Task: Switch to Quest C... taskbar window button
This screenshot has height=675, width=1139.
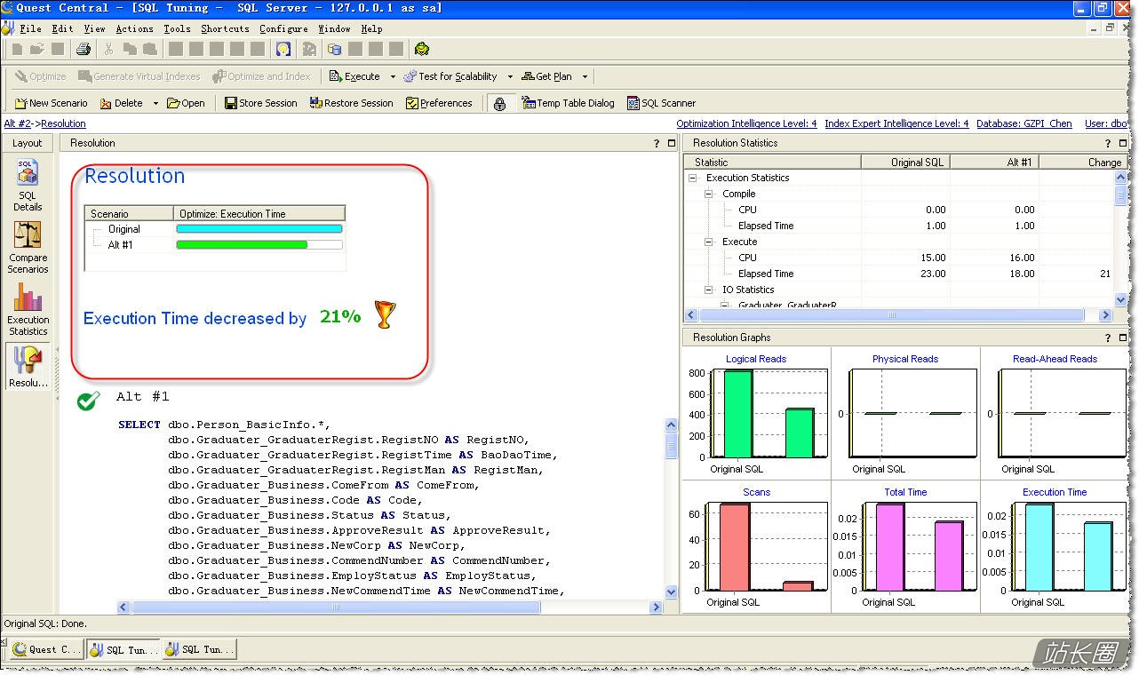Action: [x=47, y=649]
